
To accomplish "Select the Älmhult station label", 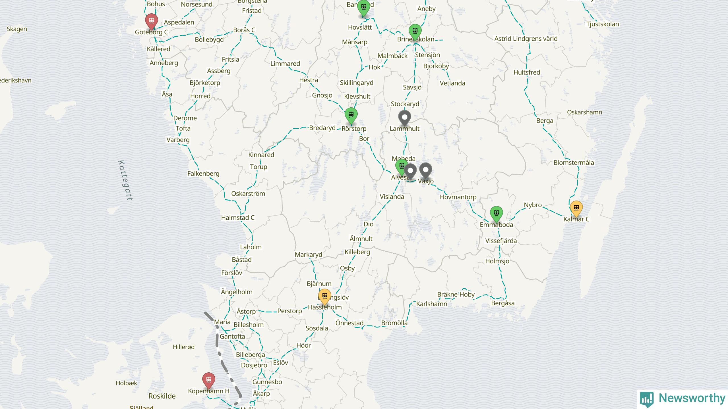I will tap(361, 239).
